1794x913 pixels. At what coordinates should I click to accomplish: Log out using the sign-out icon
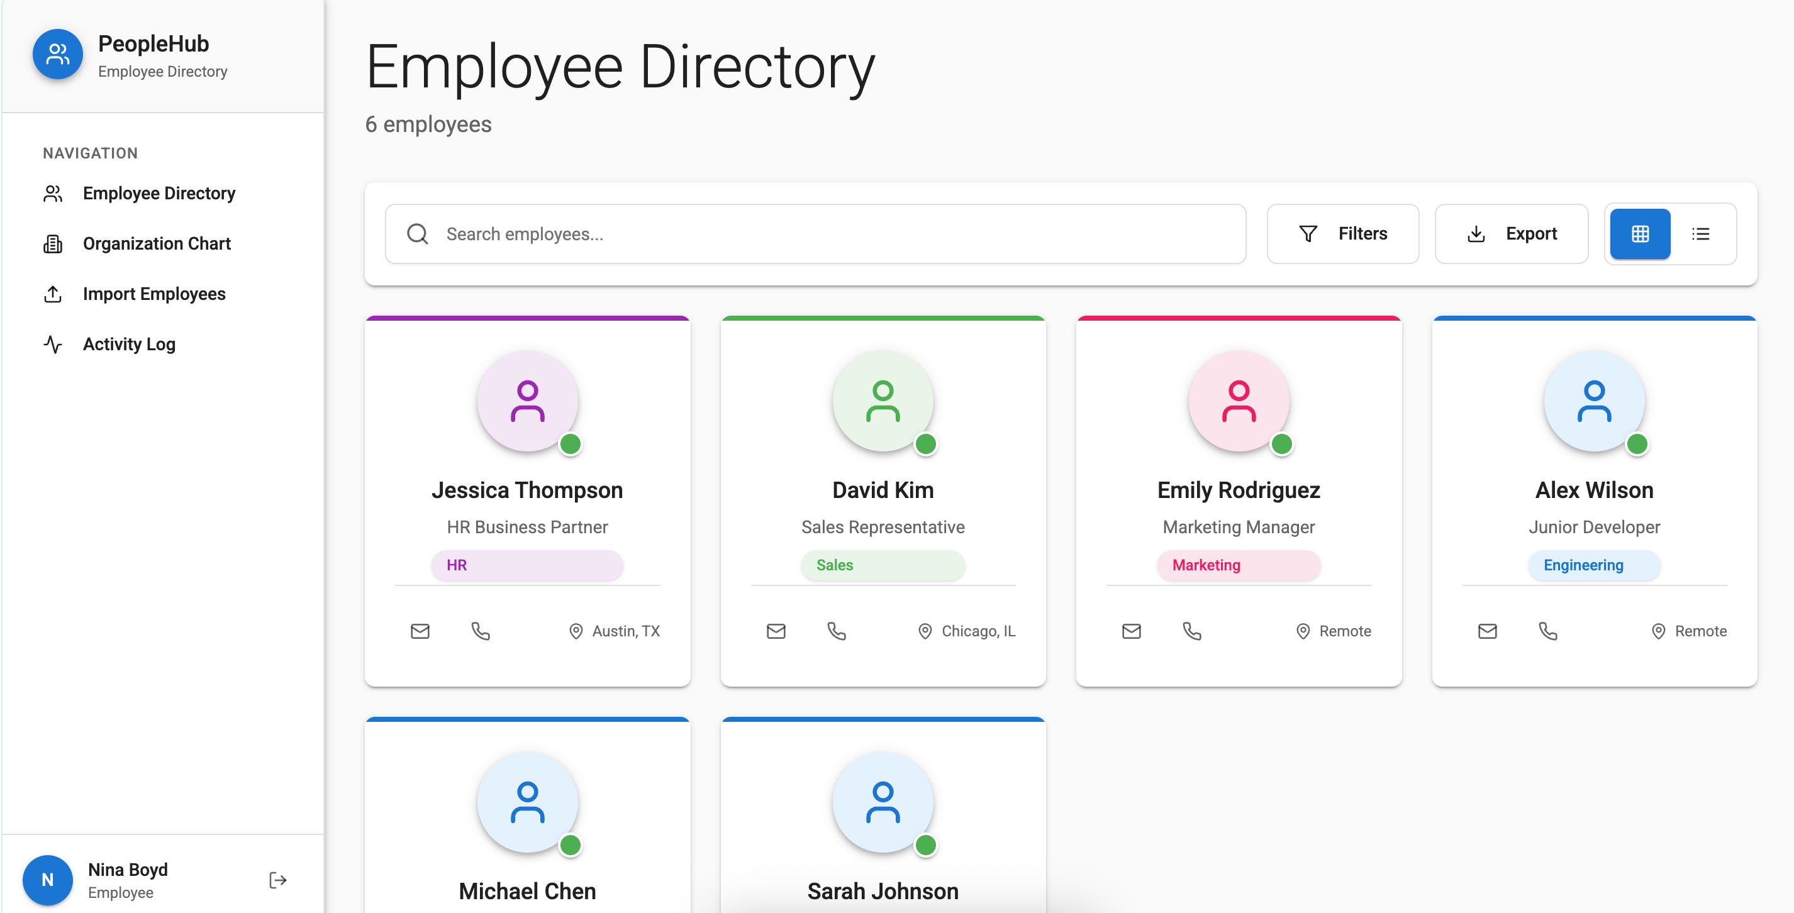pyautogui.click(x=278, y=880)
